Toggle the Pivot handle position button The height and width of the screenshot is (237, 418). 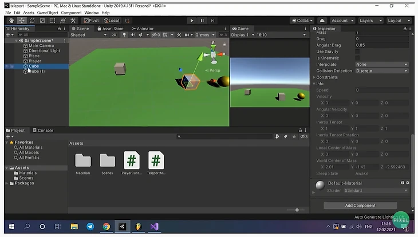pos(92,21)
